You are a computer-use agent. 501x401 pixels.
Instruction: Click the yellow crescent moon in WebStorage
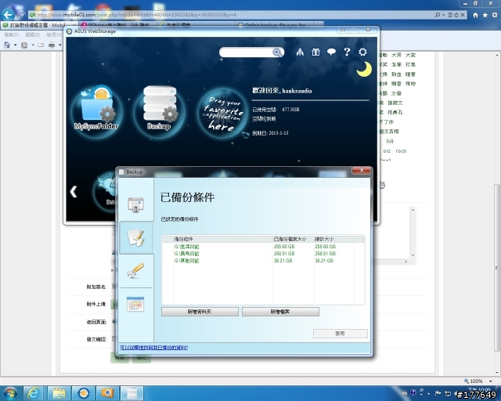click(x=365, y=69)
